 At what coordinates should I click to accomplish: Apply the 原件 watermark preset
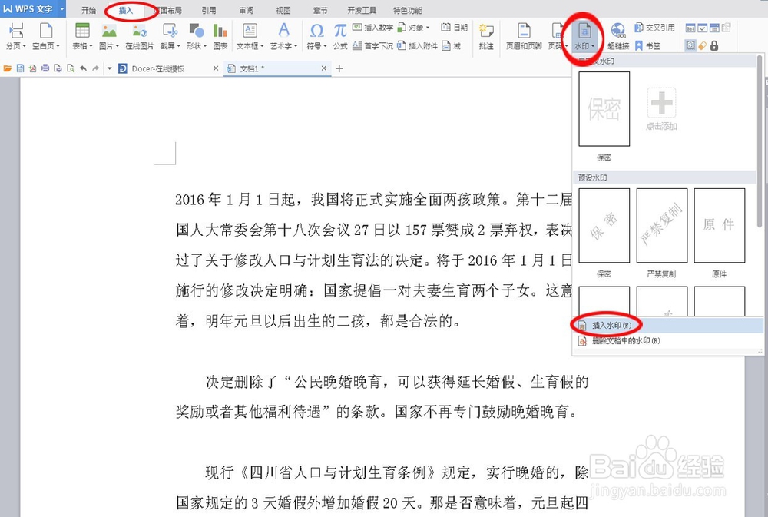720,225
